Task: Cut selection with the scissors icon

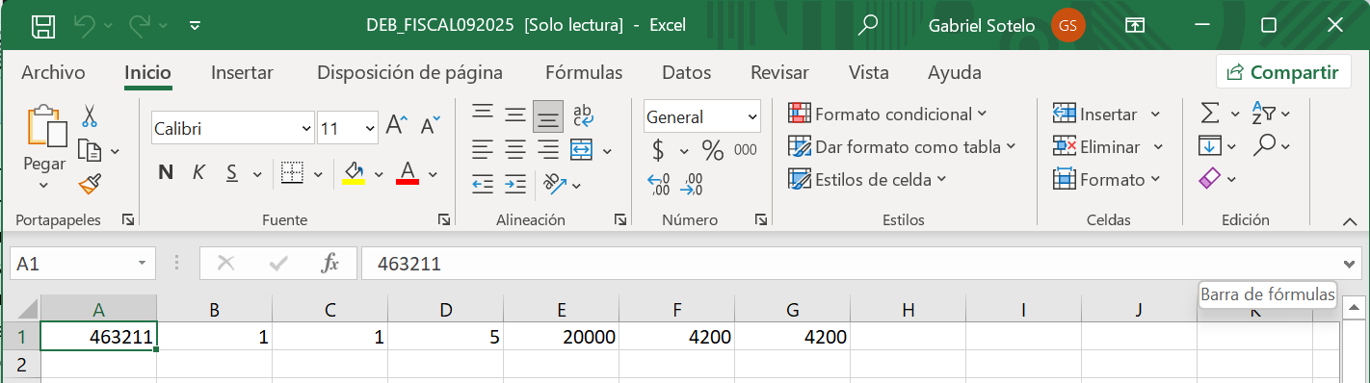Action: (x=90, y=116)
